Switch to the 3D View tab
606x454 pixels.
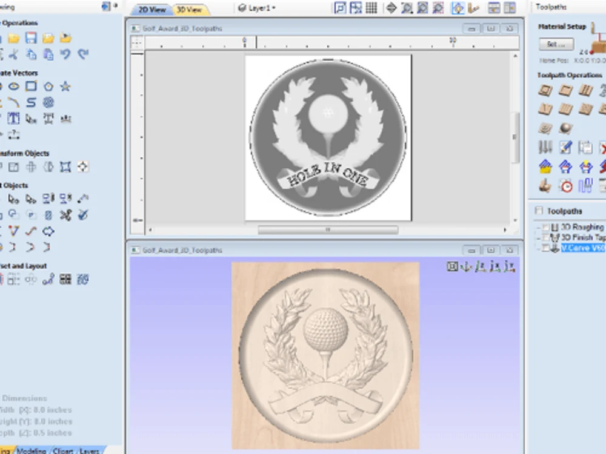[x=191, y=9]
